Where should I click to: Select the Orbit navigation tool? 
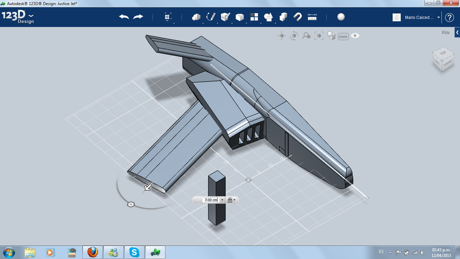point(294,36)
